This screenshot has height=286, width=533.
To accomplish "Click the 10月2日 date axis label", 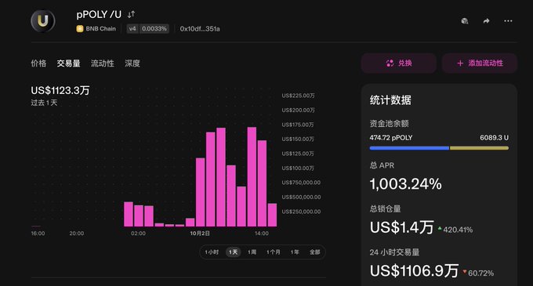I will (200, 234).
